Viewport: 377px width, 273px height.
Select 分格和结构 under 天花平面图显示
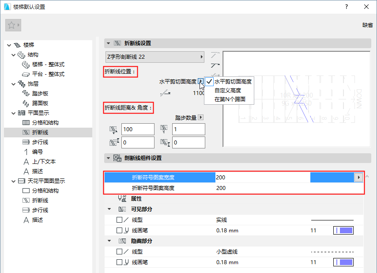45,191
